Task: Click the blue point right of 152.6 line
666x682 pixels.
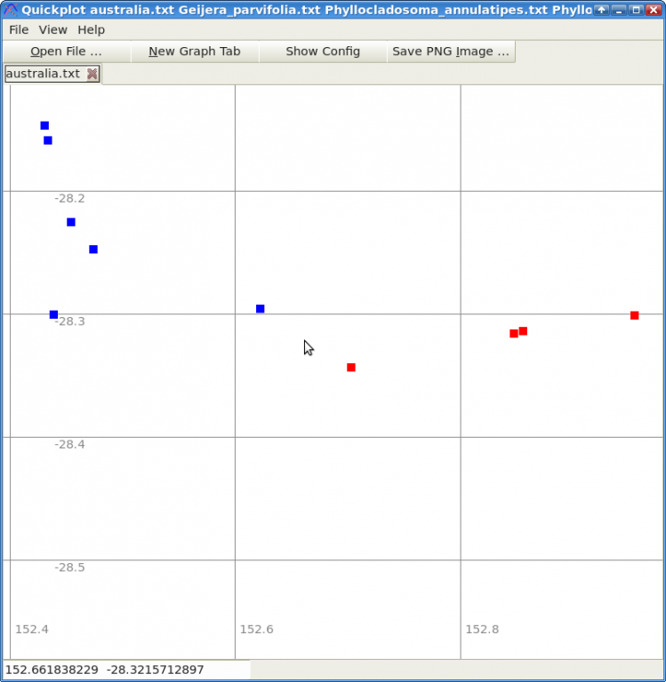Action: (260, 309)
